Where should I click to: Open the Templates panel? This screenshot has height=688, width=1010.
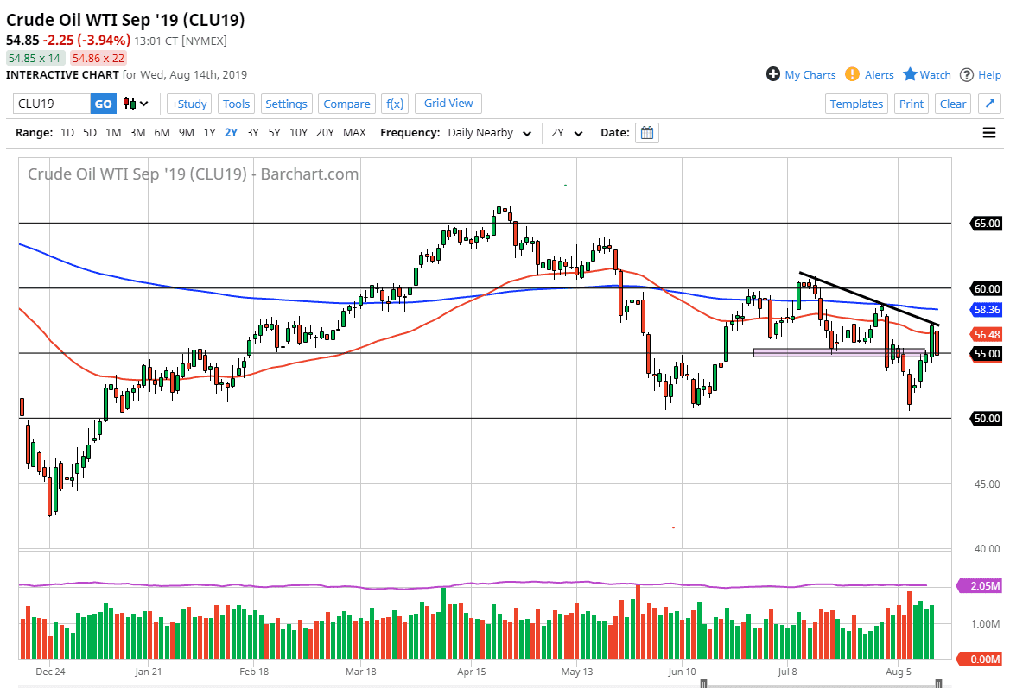pos(856,103)
